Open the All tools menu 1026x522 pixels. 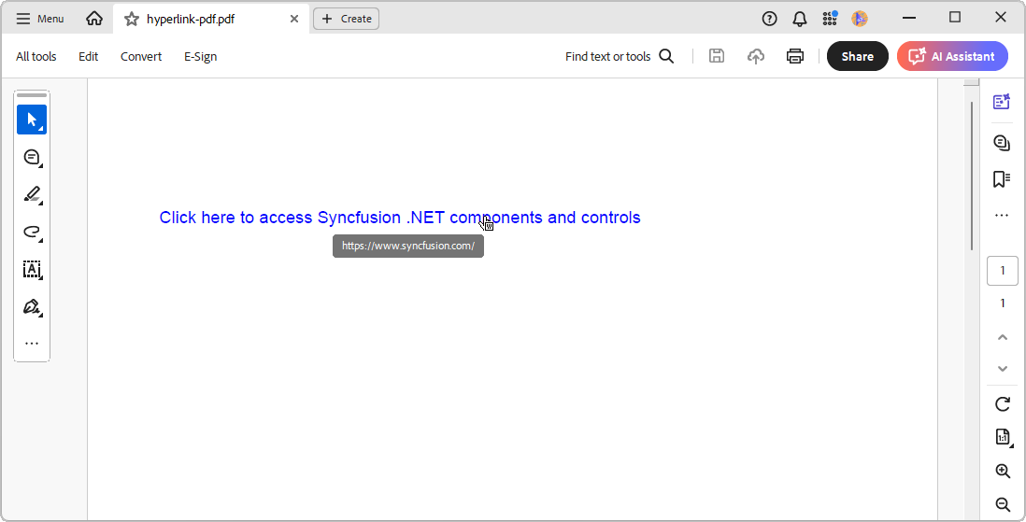(36, 56)
